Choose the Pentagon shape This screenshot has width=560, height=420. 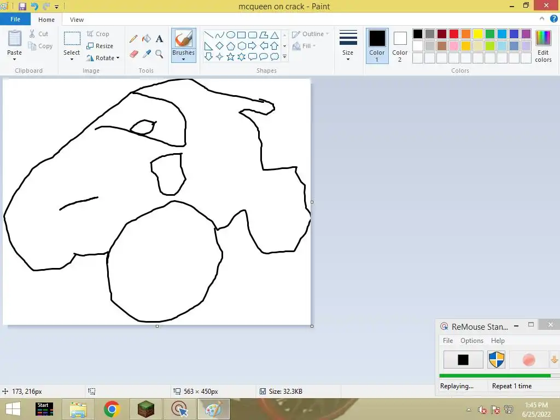pos(231,46)
